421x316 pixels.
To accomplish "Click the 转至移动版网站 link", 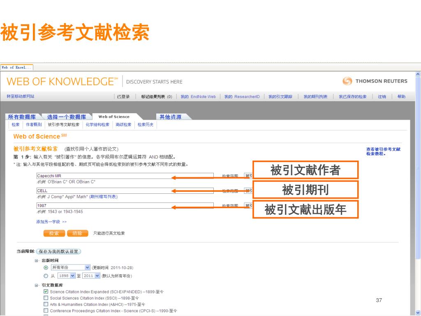I will pyautogui.click(x=21, y=96).
